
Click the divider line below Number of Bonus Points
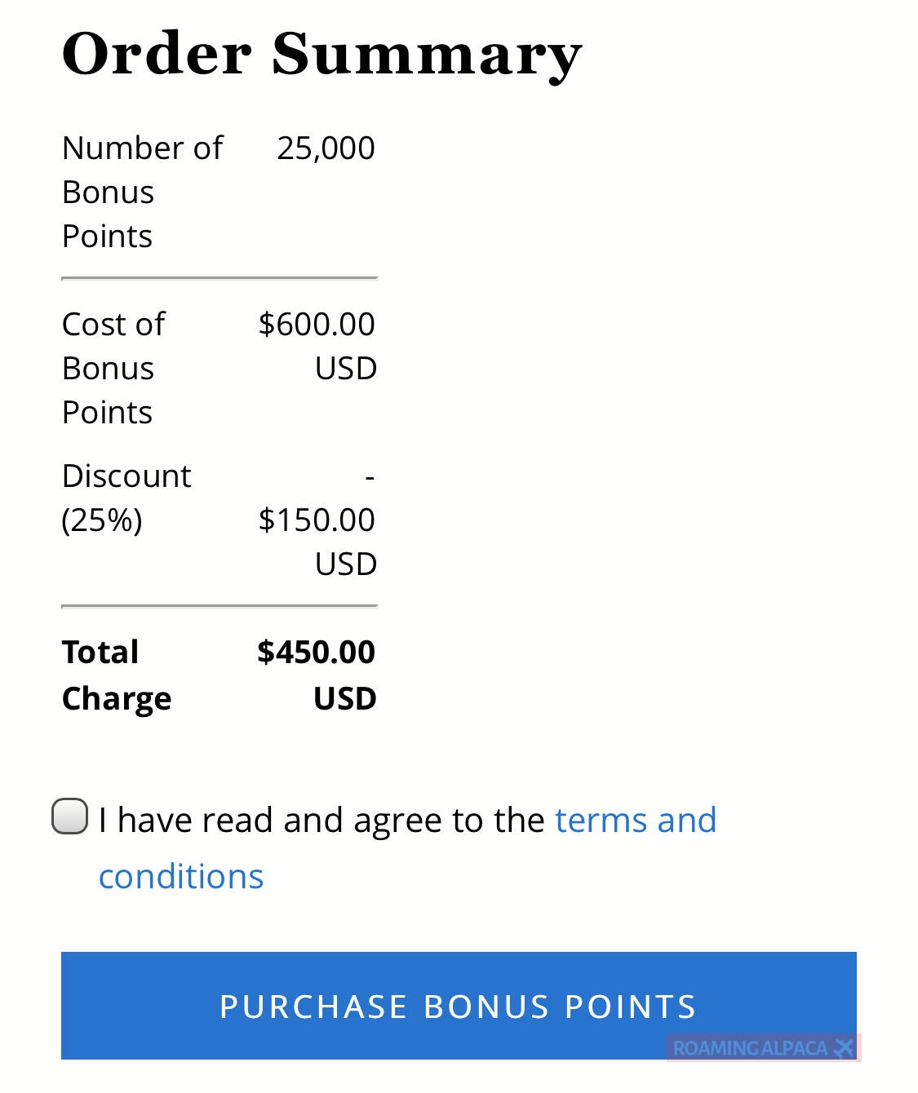tap(220, 279)
